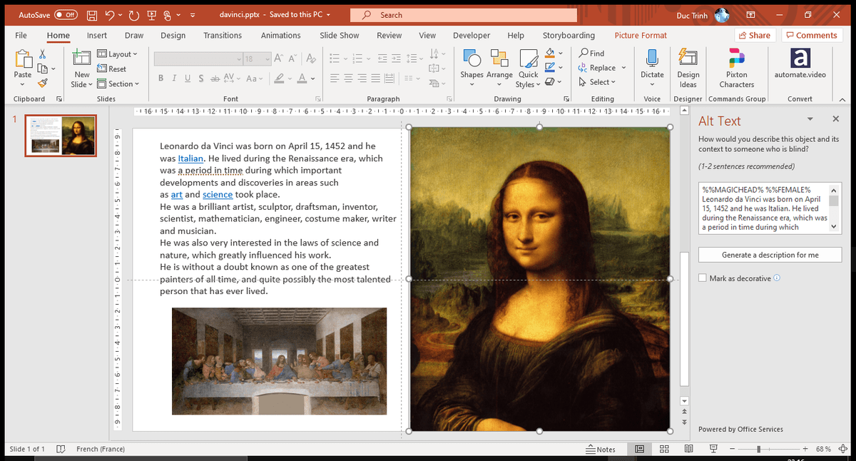Switch to the Insert tab
The image size is (856, 461).
click(x=97, y=35)
